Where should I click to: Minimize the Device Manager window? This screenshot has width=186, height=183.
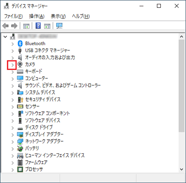click(141, 6)
